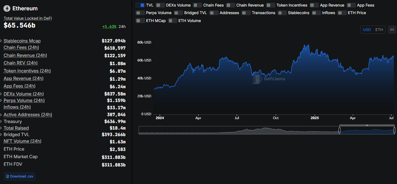
Task: Switch on App Revenue chart toggle
Action: pos(314,5)
